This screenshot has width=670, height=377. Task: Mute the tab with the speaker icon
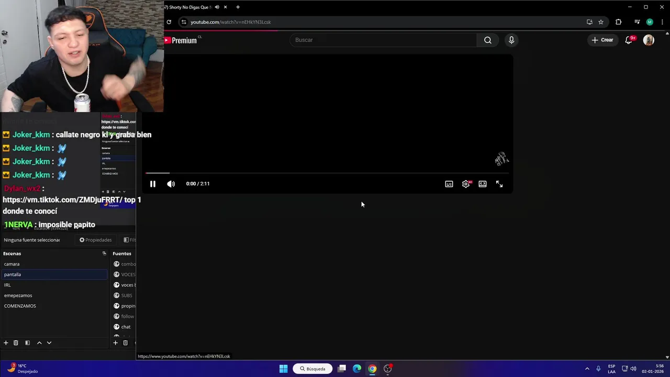coord(217,7)
